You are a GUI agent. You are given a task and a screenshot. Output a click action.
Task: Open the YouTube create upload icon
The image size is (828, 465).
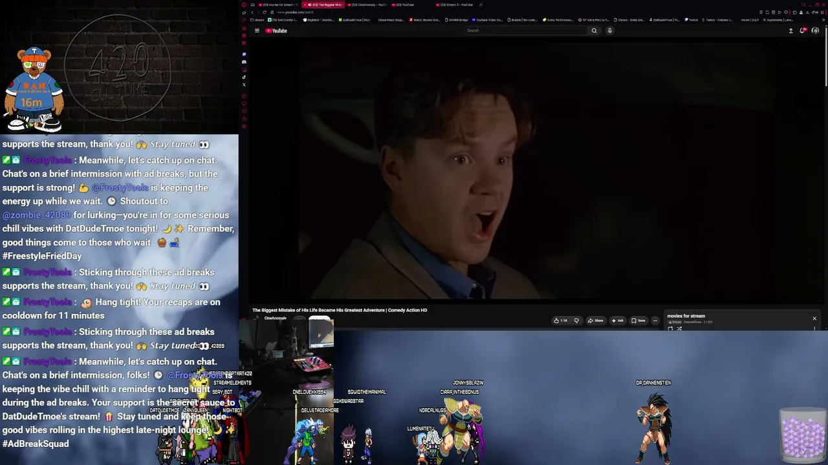[x=790, y=30]
